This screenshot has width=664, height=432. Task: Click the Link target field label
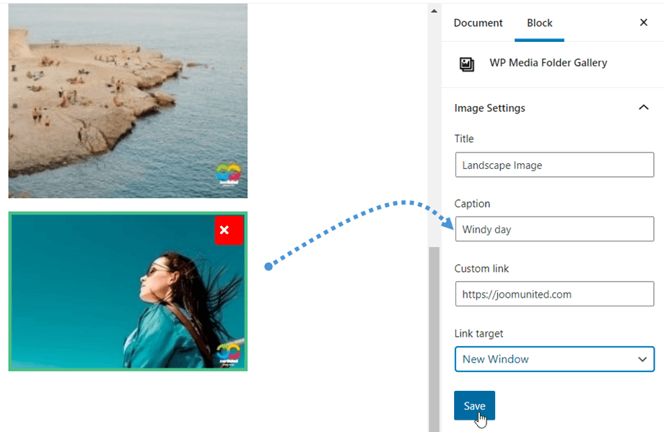[x=479, y=334]
